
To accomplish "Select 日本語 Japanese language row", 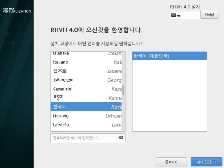I will [x=86, y=71].
